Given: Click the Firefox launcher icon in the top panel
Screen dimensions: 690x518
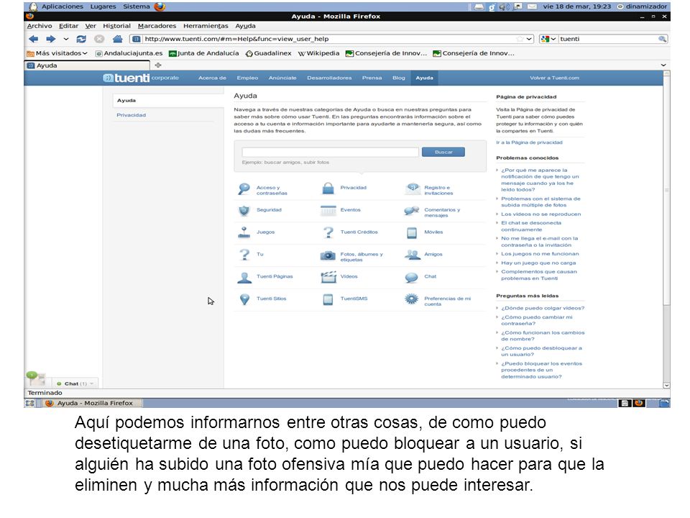Looking at the screenshot, I should point(160,6).
